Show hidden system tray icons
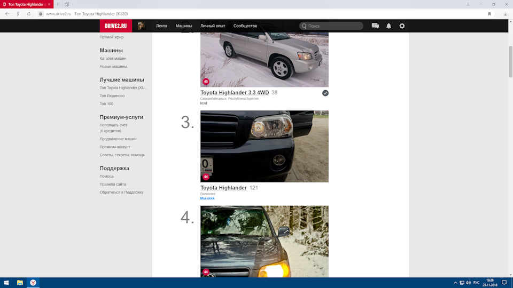This screenshot has width=513, height=288. point(455,283)
